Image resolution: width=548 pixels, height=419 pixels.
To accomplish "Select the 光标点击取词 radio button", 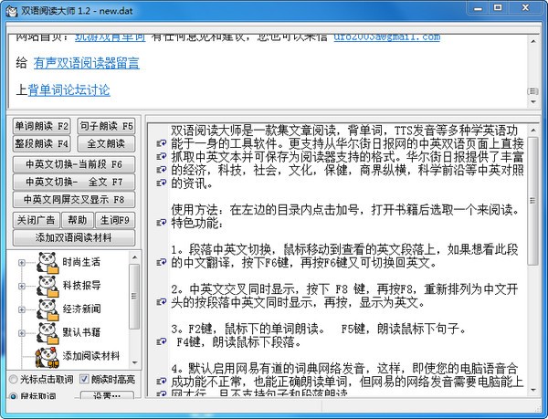I will point(14,379).
